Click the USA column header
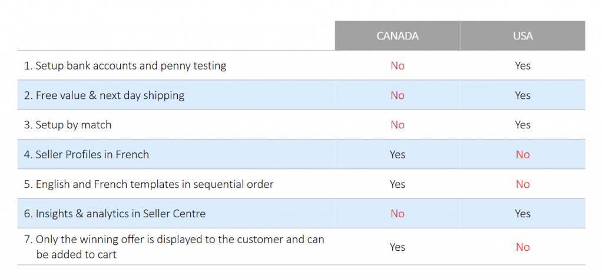 [x=522, y=36]
